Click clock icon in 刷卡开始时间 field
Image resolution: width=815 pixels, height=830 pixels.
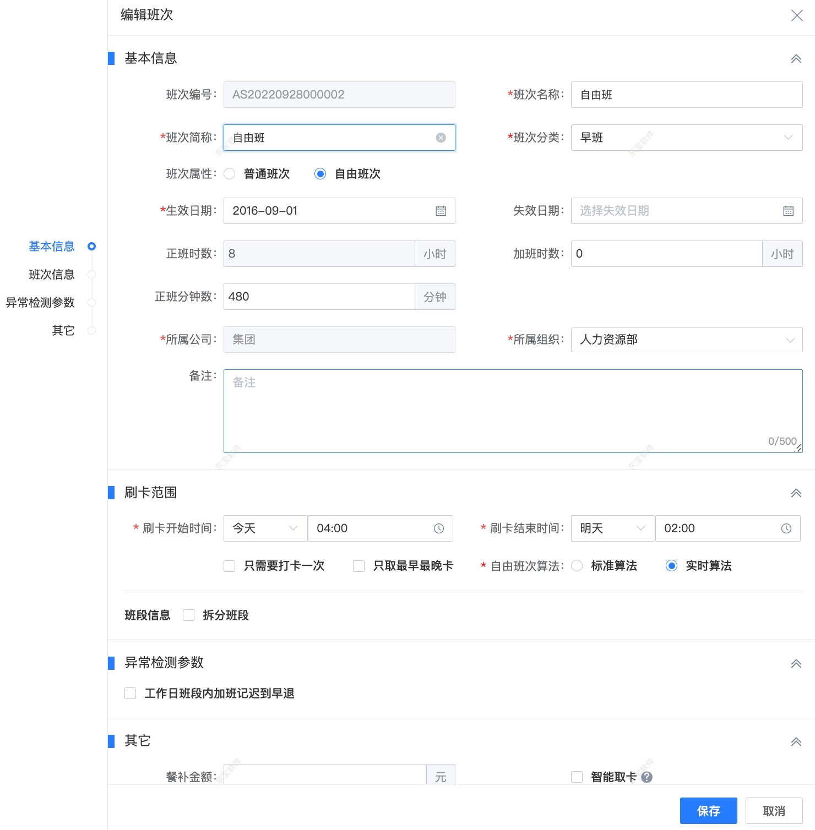pos(438,528)
